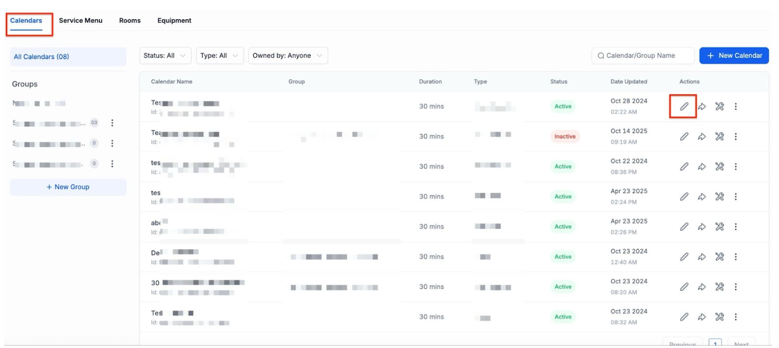Click tools icon in Oct 22 2024 row
Image resolution: width=779 pixels, height=348 pixels.
tap(719, 167)
